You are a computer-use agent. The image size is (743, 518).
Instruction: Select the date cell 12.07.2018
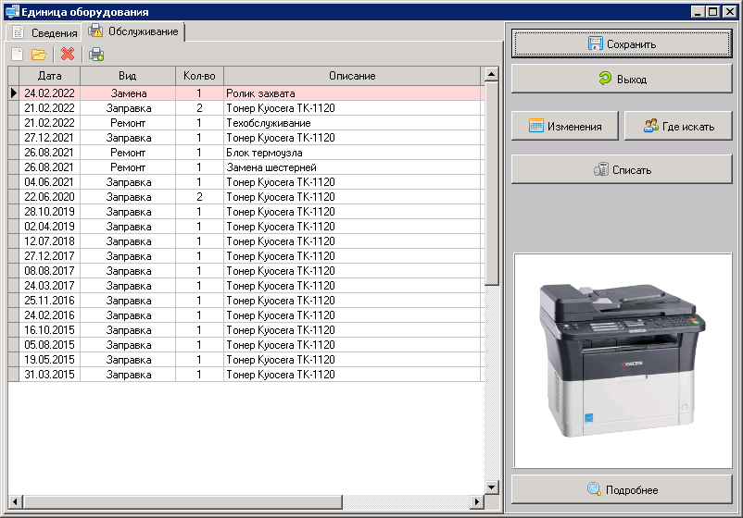tap(50, 241)
